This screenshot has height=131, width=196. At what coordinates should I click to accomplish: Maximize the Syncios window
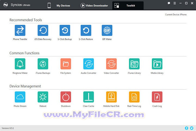tap(186, 3)
